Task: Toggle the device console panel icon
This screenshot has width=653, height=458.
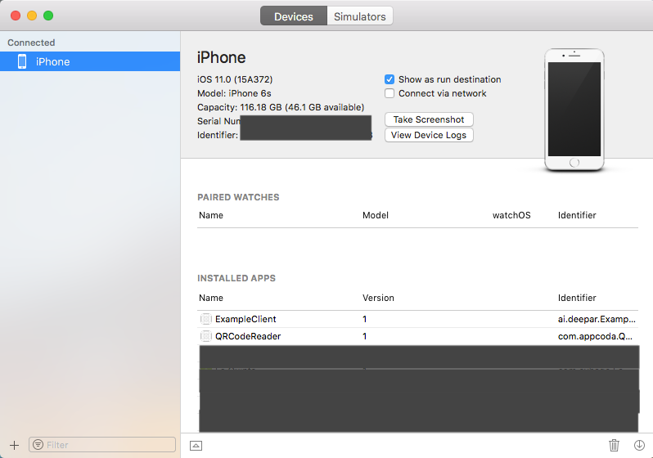Action: (x=196, y=446)
